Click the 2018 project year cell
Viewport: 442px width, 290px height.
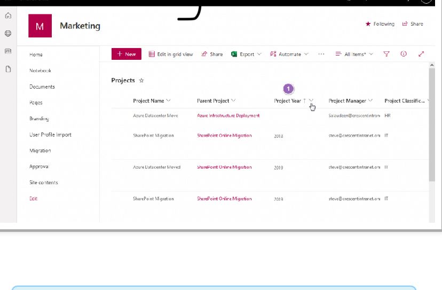tap(279, 136)
